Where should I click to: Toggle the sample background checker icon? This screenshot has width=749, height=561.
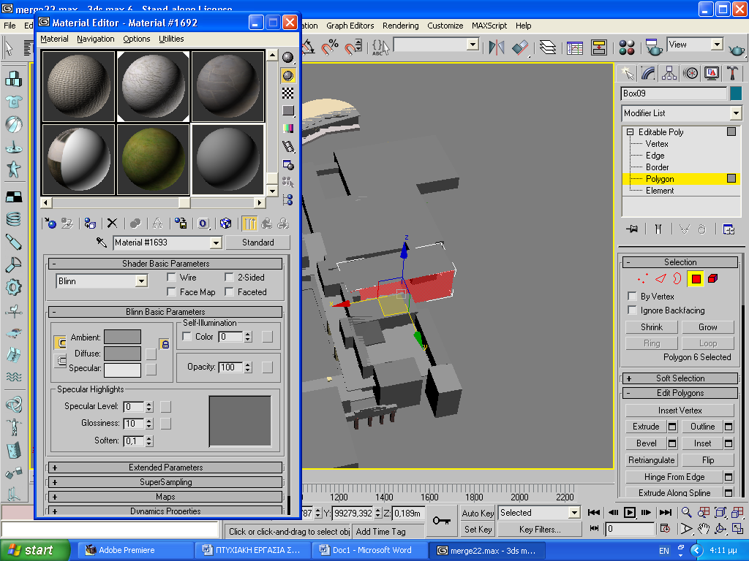click(x=288, y=93)
